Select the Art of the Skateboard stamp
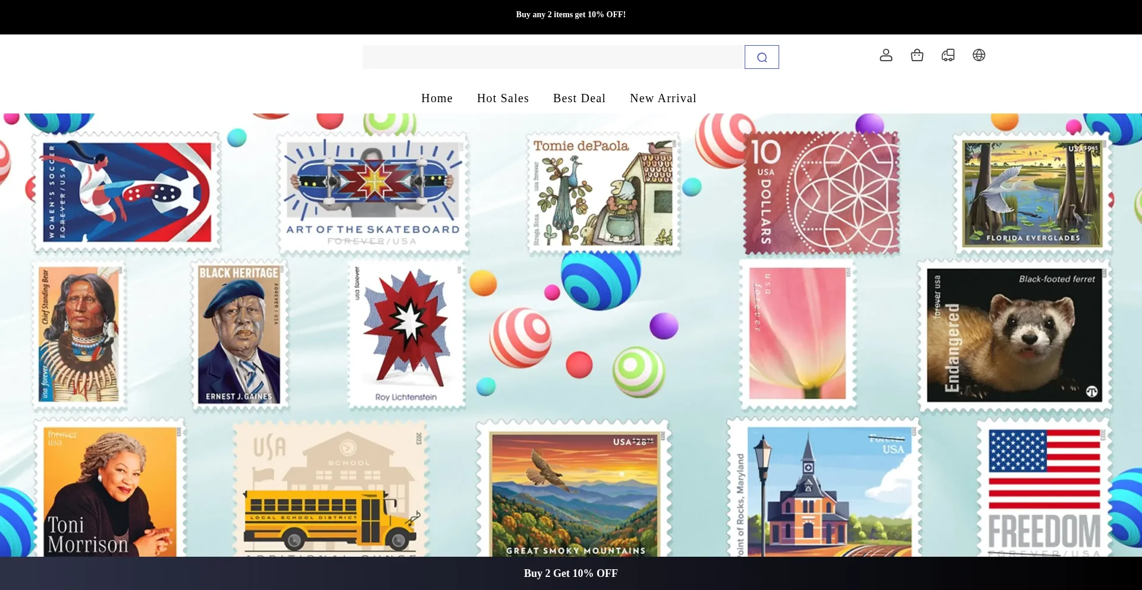This screenshot has height=590, width=1142. coord(373,193)
